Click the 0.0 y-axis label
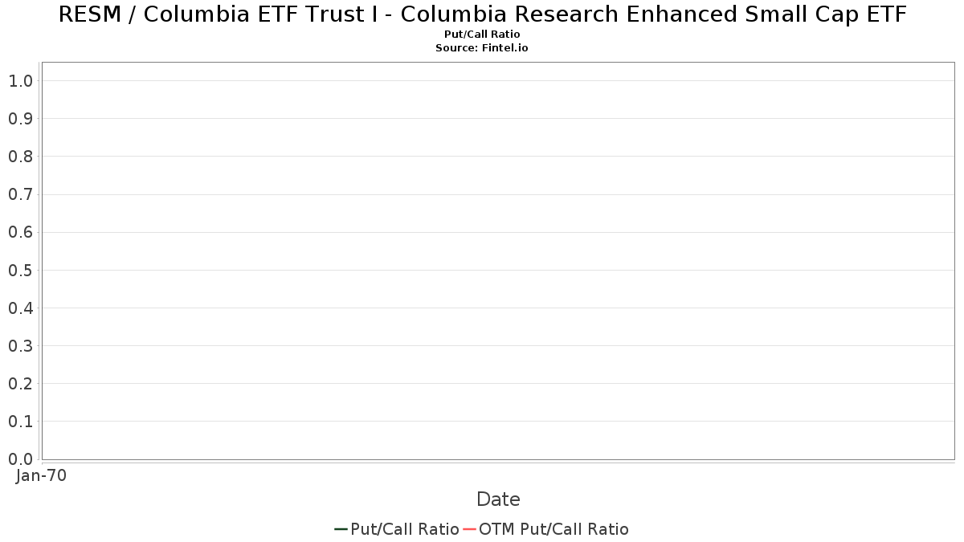 [21, 459]
